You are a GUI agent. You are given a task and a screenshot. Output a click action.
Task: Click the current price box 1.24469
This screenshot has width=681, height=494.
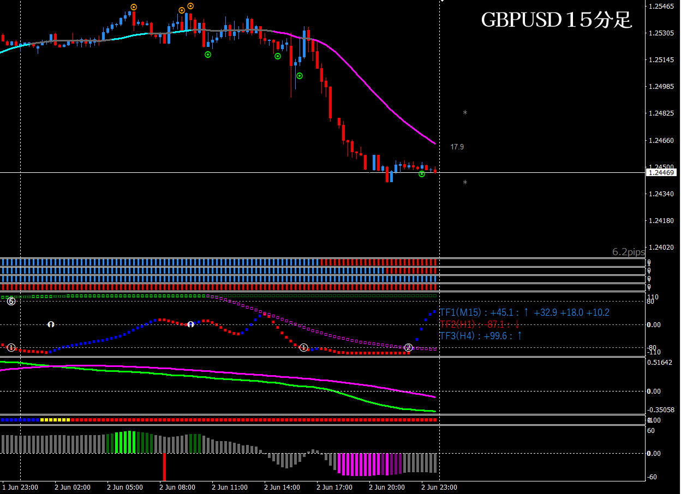pyautogui.click(x=661, y=172)
